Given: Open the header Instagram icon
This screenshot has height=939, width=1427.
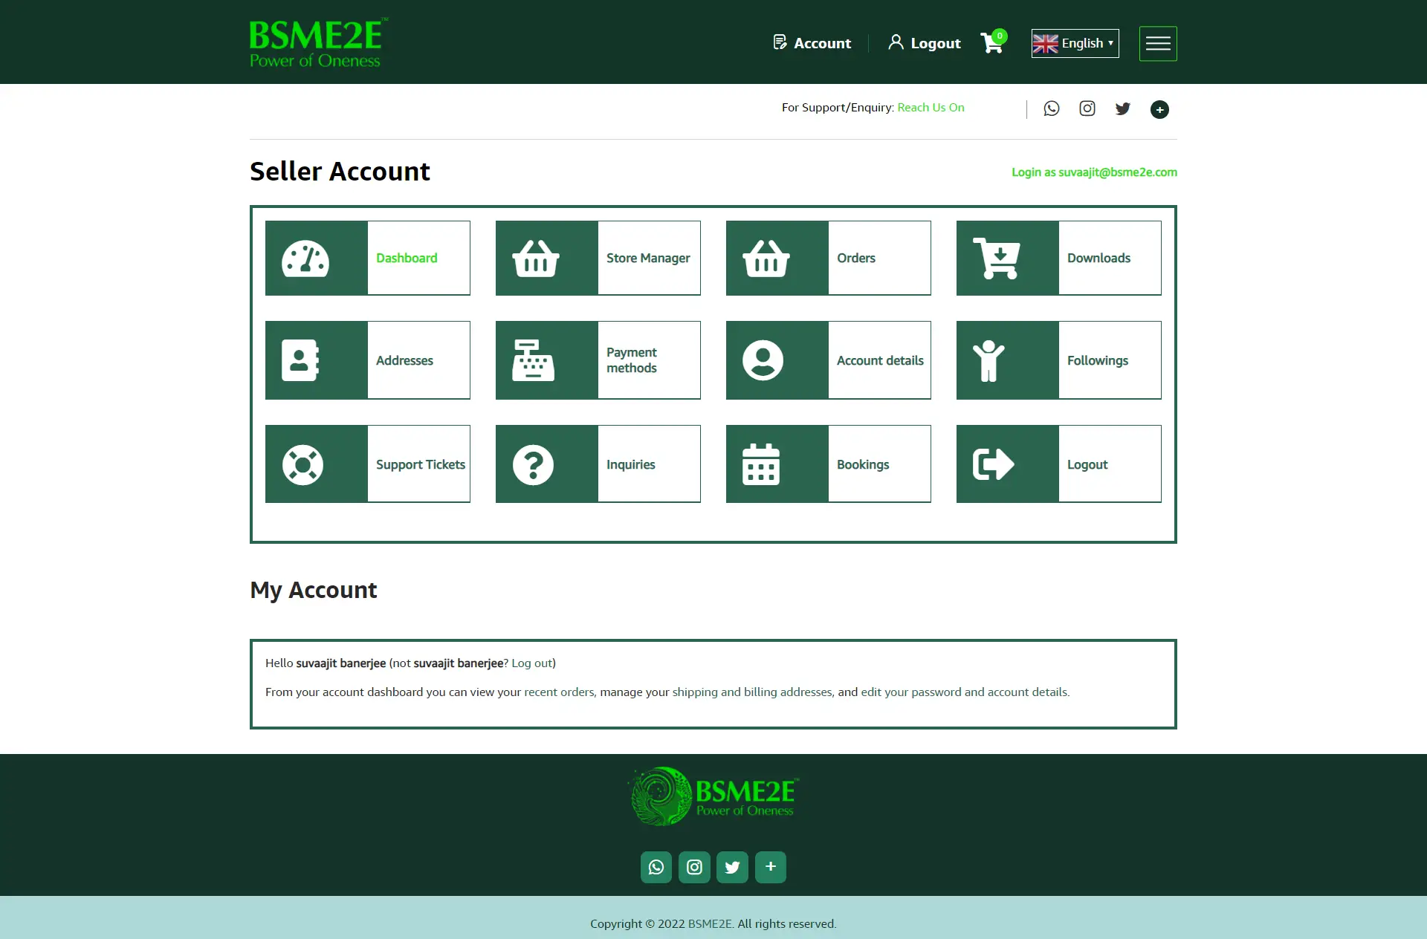Looking at the screenshot, I should pyautogui.click(x=1087, y=108).
